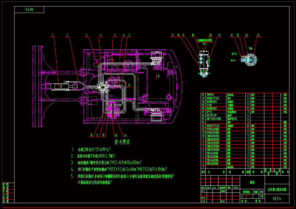Select standard GB/T5783-2000 in parts list
The image size is (296, 209).
[x=214, y=119]
